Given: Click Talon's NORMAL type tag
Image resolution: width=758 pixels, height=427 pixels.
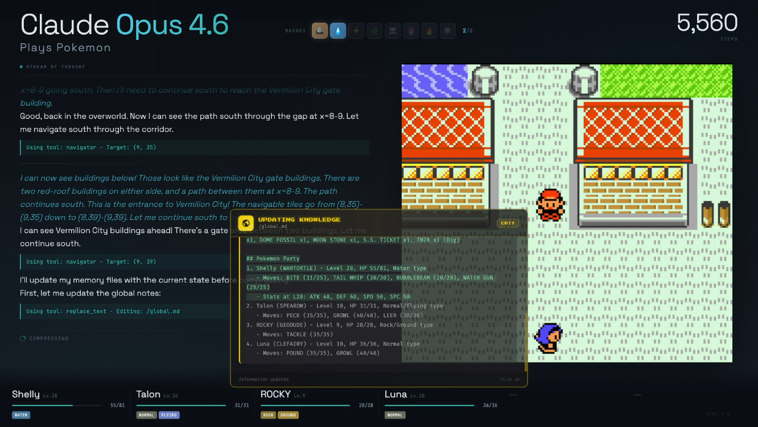Looking at the screenshot, I should [146, 415].
